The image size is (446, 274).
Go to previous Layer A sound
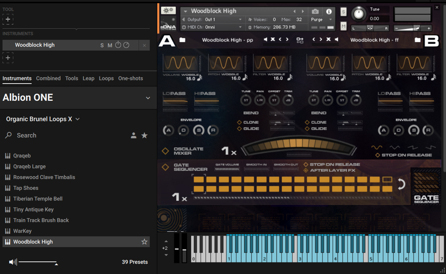pos(280,39)
